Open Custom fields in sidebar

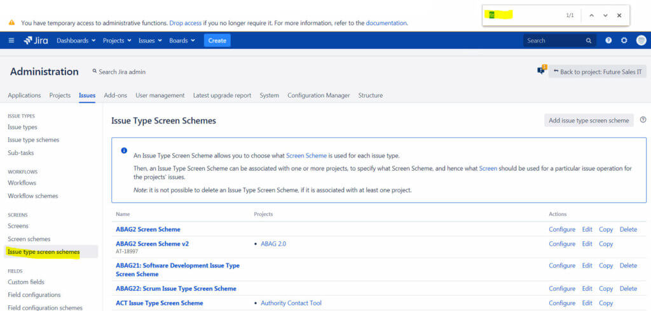(26, 282)
